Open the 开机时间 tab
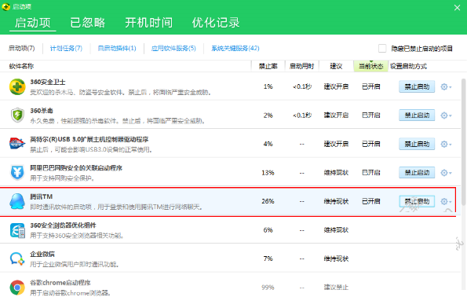This screenshot has width=467, height=297. click(x=148, y=23)
